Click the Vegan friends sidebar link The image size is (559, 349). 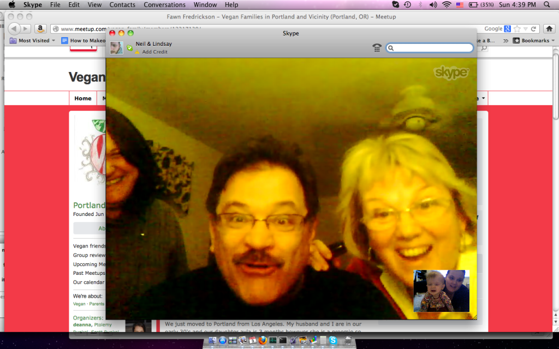[89, 246]
